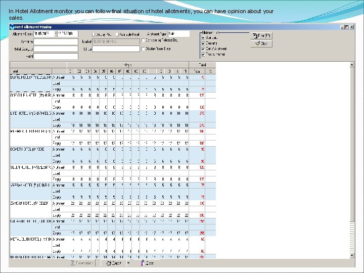Uncheck the Out of Allotment checkbox
Viewport: 364px width, 273px height.
click(x=203, y=49)
